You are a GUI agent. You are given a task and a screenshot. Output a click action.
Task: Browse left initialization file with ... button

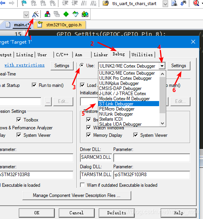click(48, 102)
